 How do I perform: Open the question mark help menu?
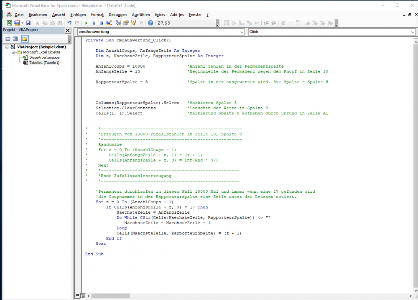[207, 15]
